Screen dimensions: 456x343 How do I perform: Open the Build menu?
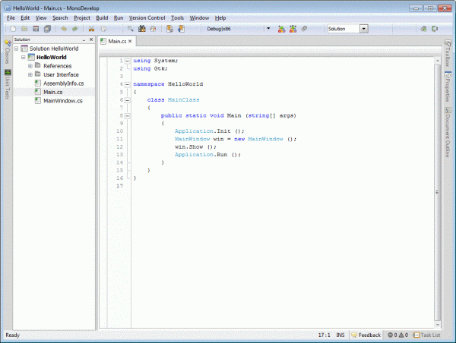(x=102, y=18)
